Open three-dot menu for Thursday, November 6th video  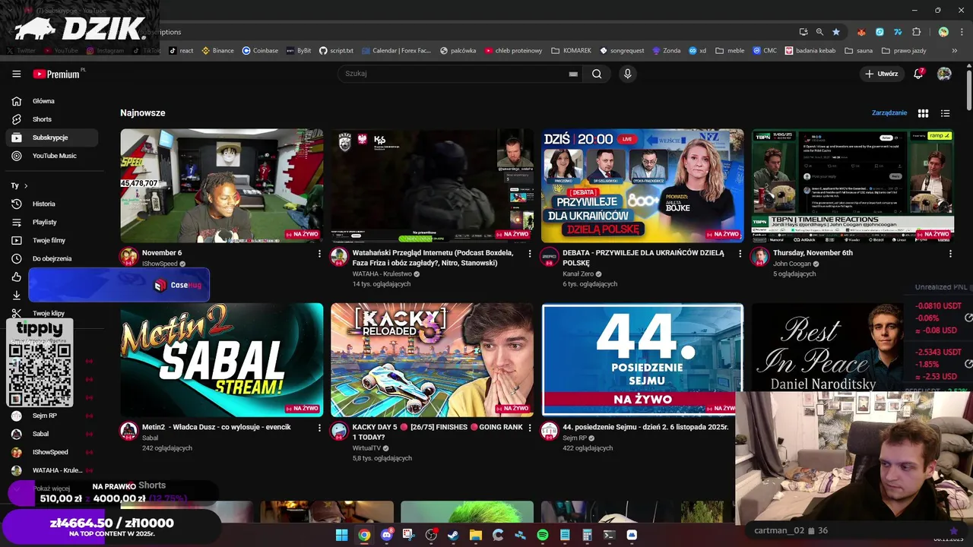point(950,254)
